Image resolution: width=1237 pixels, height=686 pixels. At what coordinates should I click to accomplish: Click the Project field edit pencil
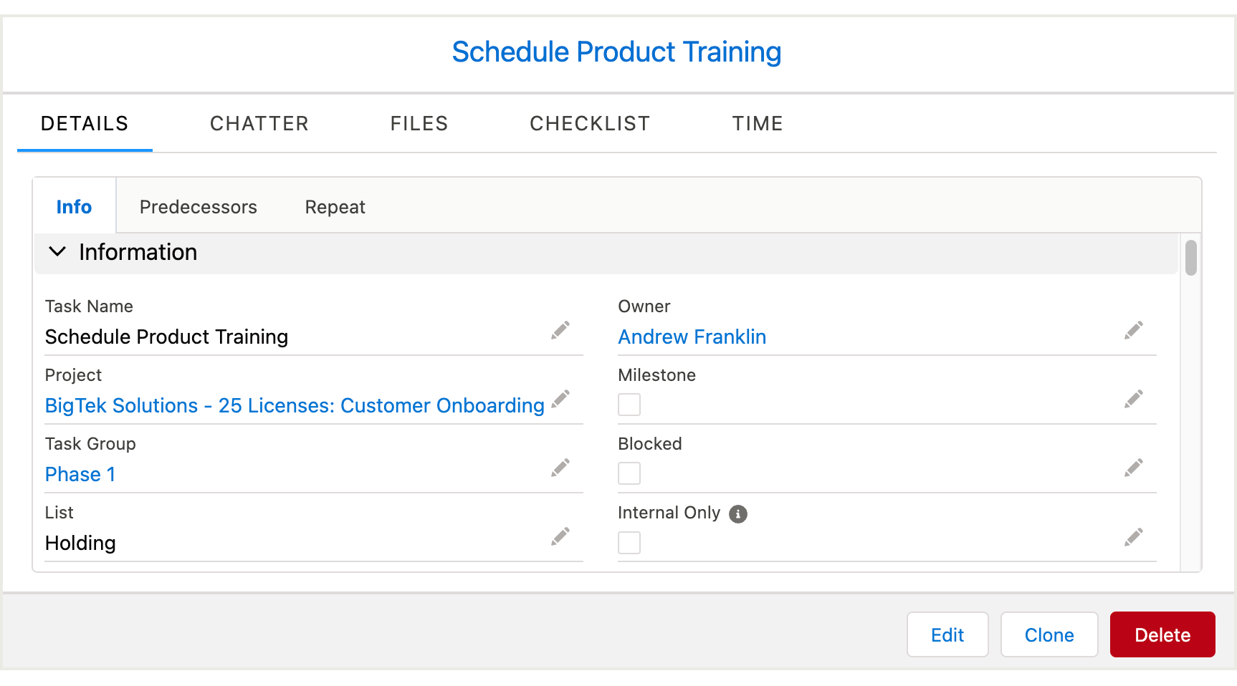[x=560, y=399]
